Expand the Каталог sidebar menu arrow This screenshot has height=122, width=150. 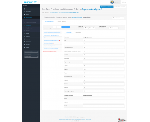[x=39, y=14]
